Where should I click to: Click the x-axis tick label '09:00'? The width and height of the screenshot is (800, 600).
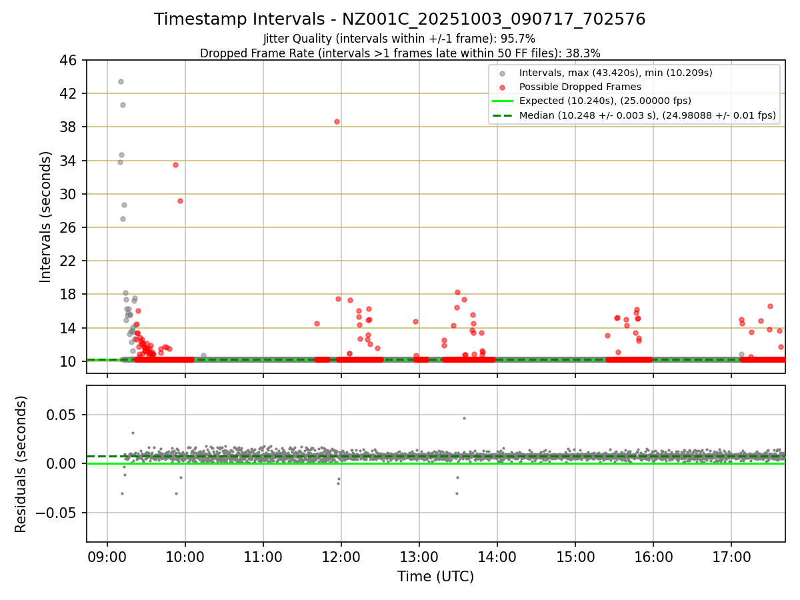pos(107,557)
